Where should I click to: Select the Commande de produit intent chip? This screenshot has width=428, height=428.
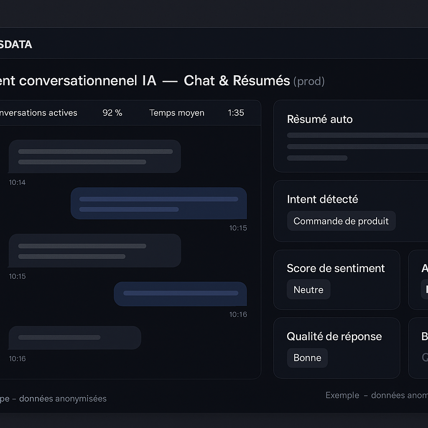pos(341,221)
